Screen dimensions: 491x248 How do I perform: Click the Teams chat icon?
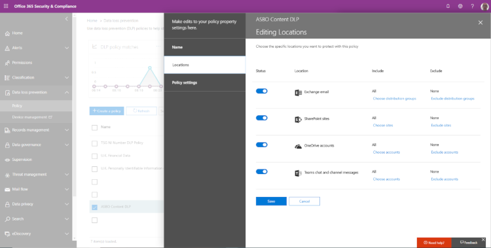coord(298,173)
